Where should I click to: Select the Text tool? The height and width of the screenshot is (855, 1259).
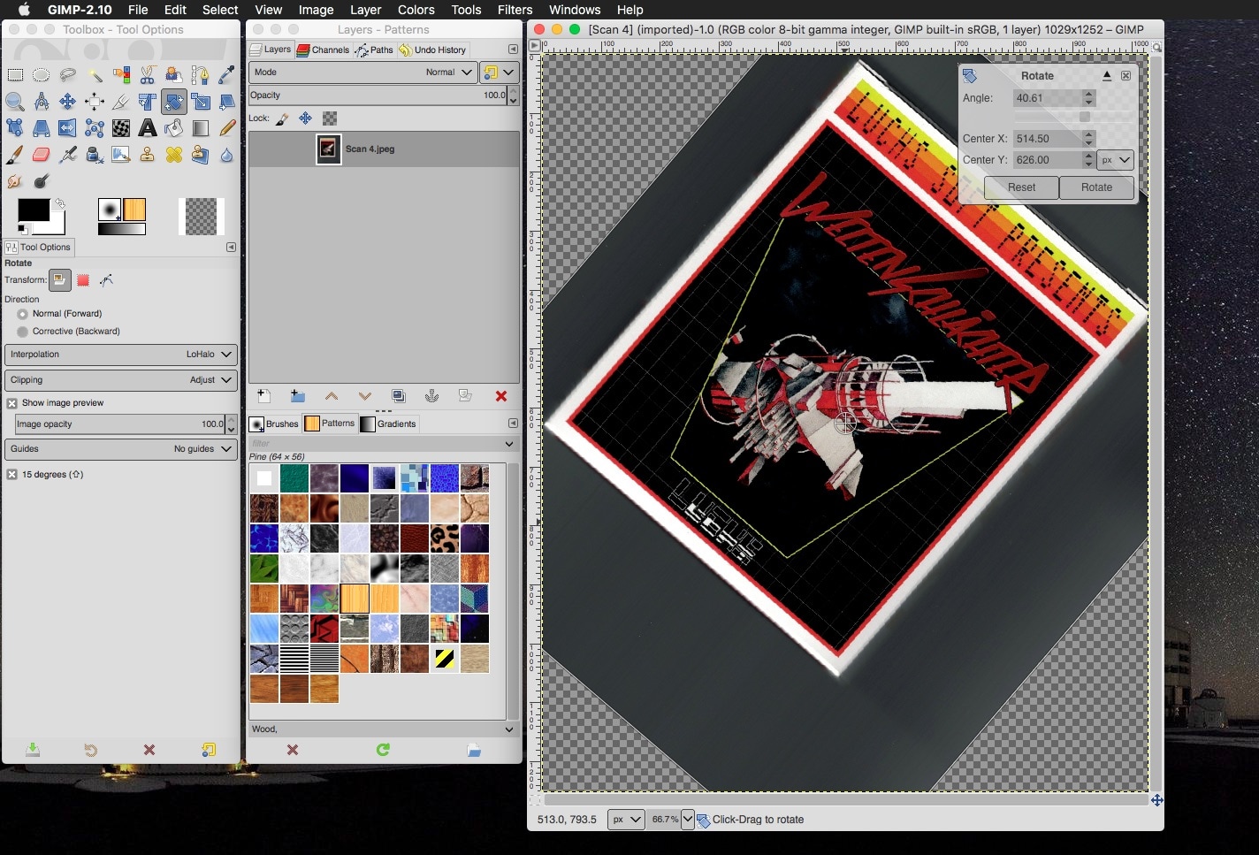148,128
